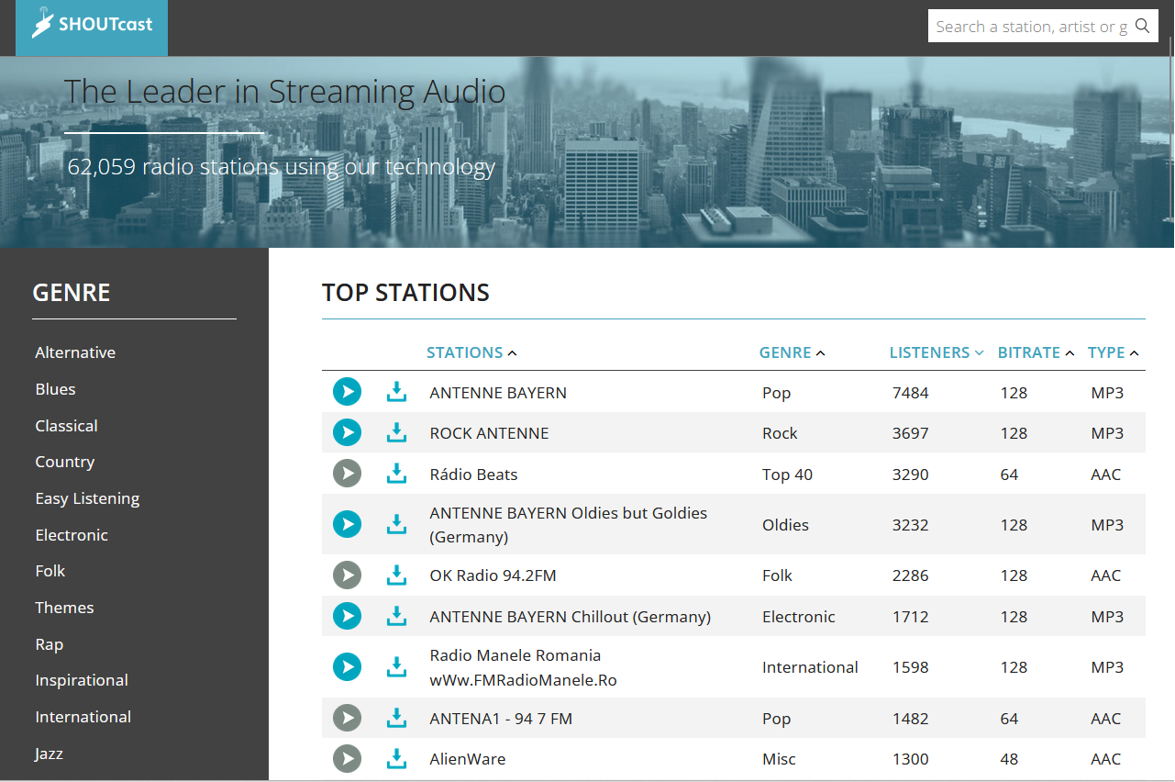Viewport: 1175px width, 782px height.
Task: Download ANTENNE BAYERN Oldies but Goldies stream
Action: click(396, 524)
